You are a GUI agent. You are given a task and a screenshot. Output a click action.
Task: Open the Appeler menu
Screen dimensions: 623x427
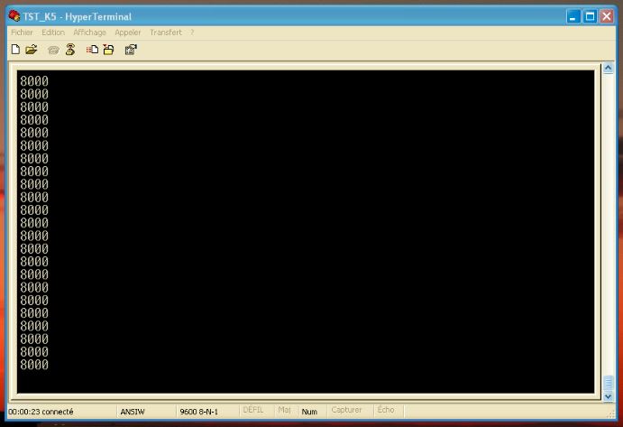[127, 32]
